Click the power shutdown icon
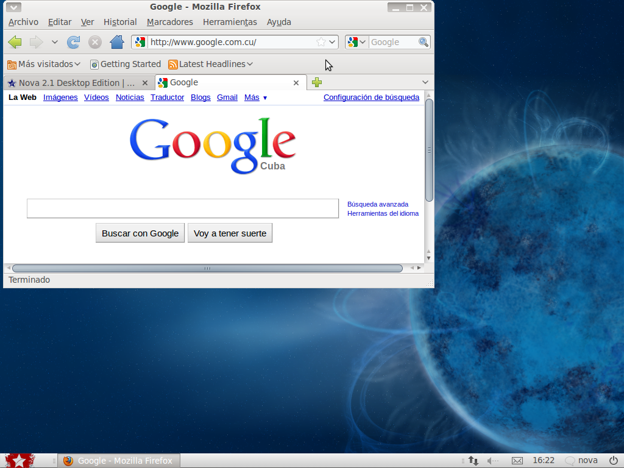Screen dimensions: 624x468 click(612, 461)
